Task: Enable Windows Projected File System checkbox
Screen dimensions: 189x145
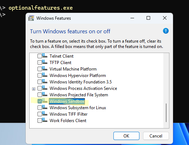Action: click(40, 95)
